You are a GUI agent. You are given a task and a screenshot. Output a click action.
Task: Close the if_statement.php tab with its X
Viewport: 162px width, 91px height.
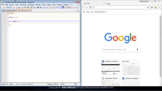coord(30,11)
